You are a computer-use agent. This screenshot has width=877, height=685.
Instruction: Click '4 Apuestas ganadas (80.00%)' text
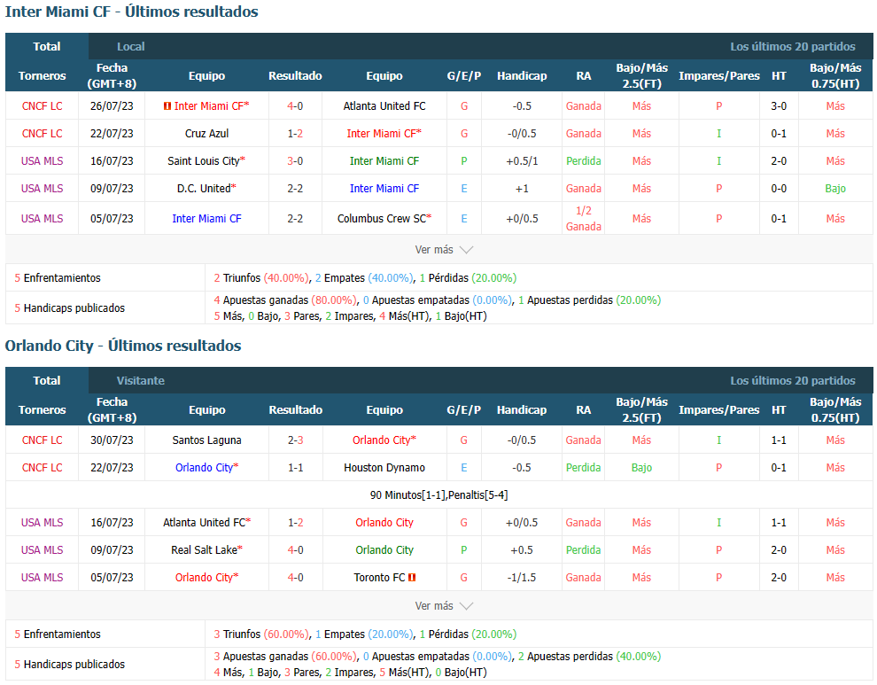(x=284, y=300)
